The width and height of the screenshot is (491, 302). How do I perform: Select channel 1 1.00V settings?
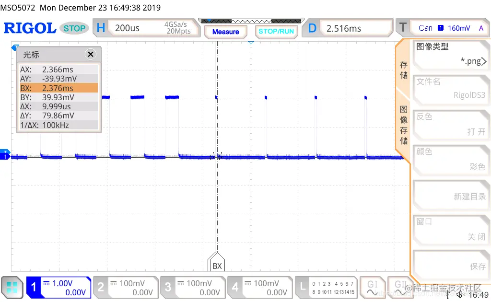(59, 287)
